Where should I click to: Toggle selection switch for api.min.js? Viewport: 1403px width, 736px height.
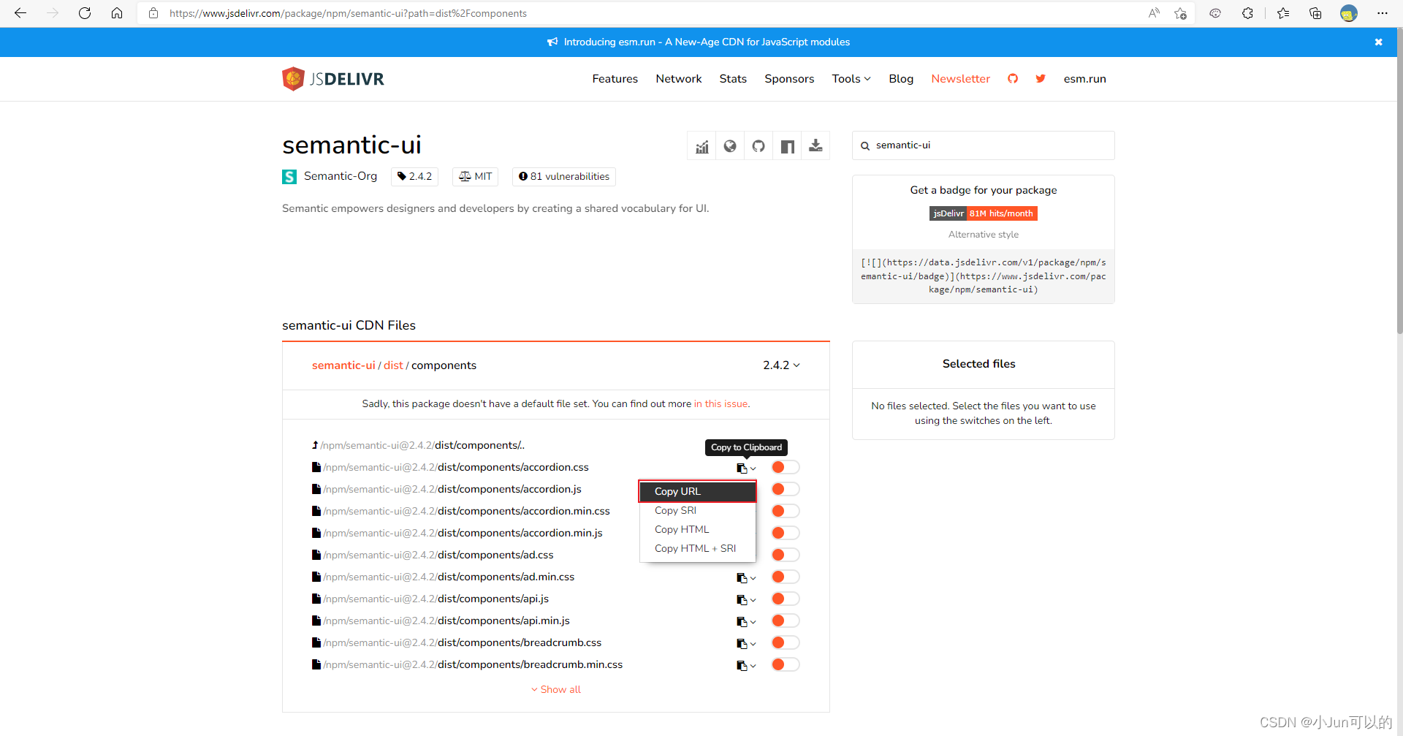click(x=786, y=621)
